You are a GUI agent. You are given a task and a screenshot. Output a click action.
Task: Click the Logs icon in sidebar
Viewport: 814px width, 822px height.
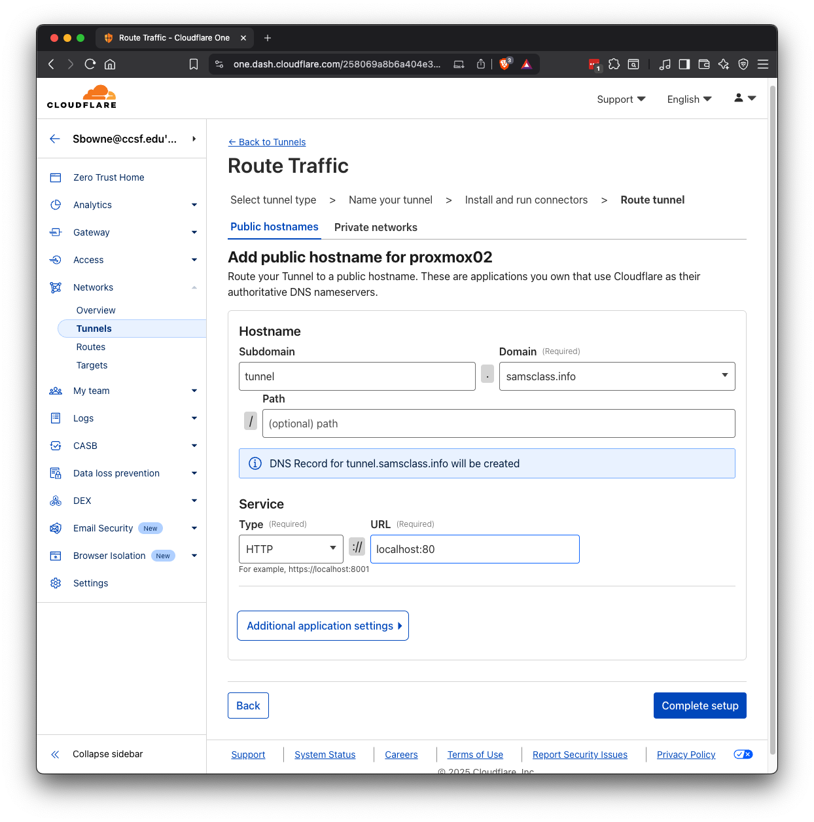click(56, 418)
